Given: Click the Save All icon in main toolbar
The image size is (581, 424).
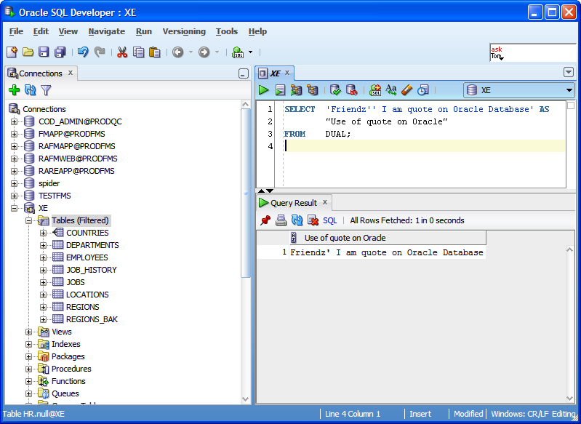Looking at the screenshot, I should (x=60, y=52).
